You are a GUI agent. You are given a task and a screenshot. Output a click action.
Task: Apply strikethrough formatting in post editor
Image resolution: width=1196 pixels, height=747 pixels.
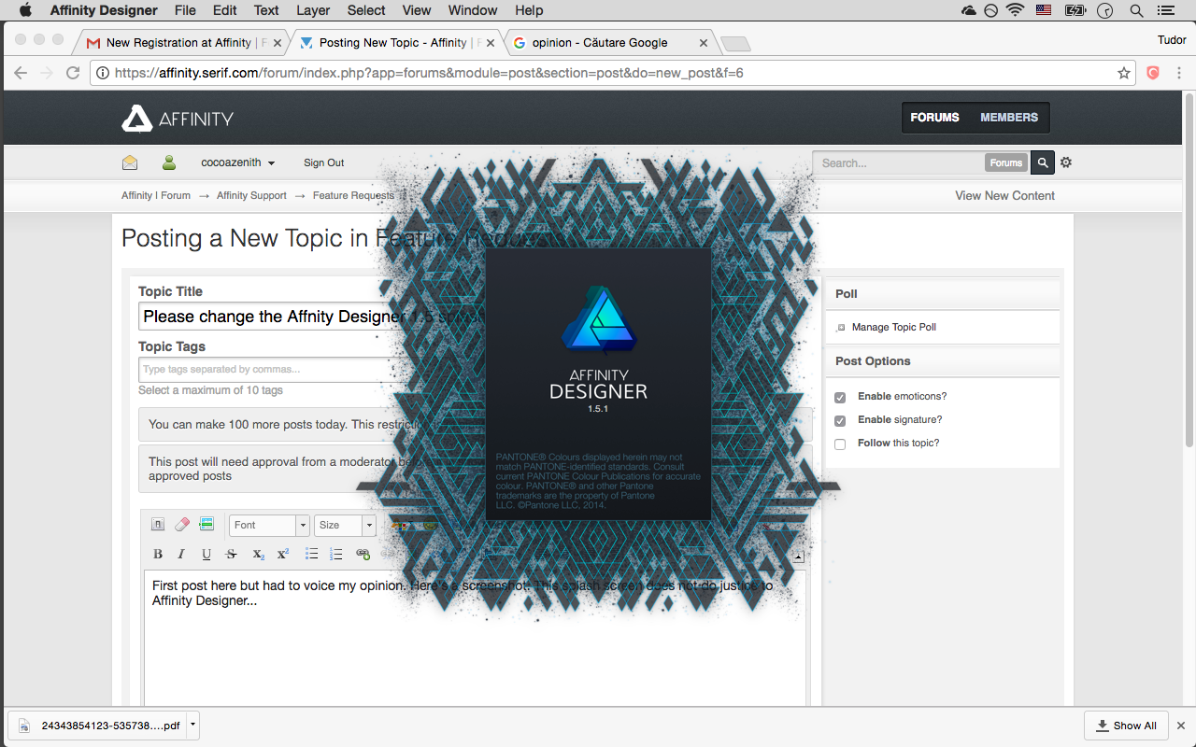click(232, 555)
